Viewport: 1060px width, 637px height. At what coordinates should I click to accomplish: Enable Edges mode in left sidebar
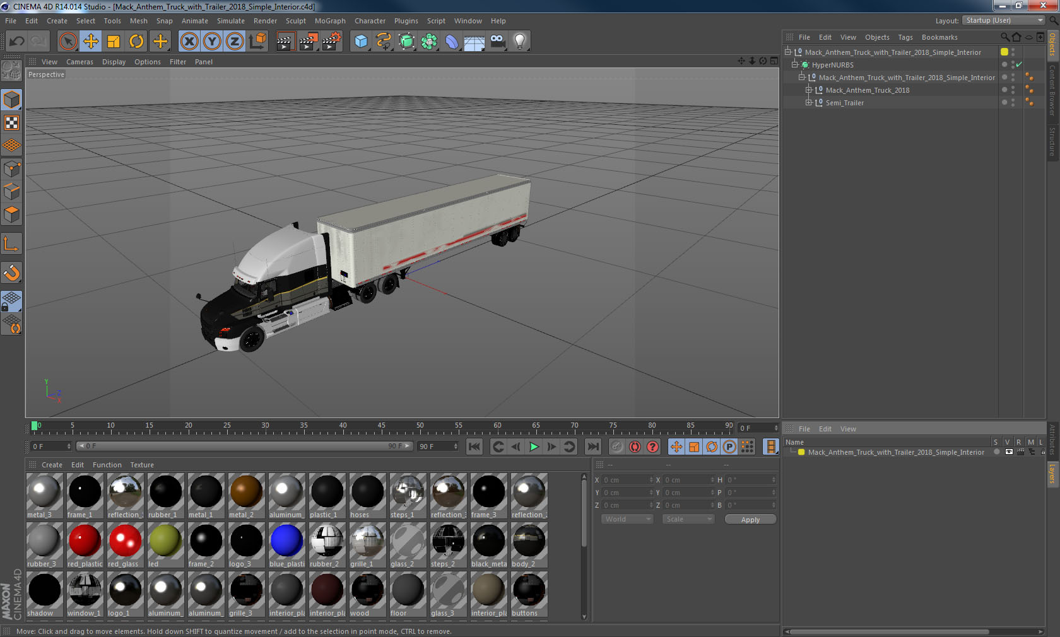coord(11,191)
